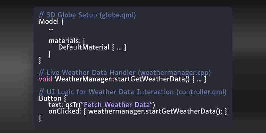Expand the DefaultMaterial collapsed block ellipsis
This screenshot has height=133, width=266.
(x=119, y=48)
